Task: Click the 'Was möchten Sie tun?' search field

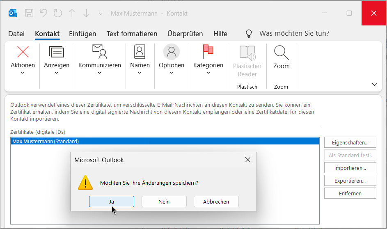Action: click(x=294, y=34)
